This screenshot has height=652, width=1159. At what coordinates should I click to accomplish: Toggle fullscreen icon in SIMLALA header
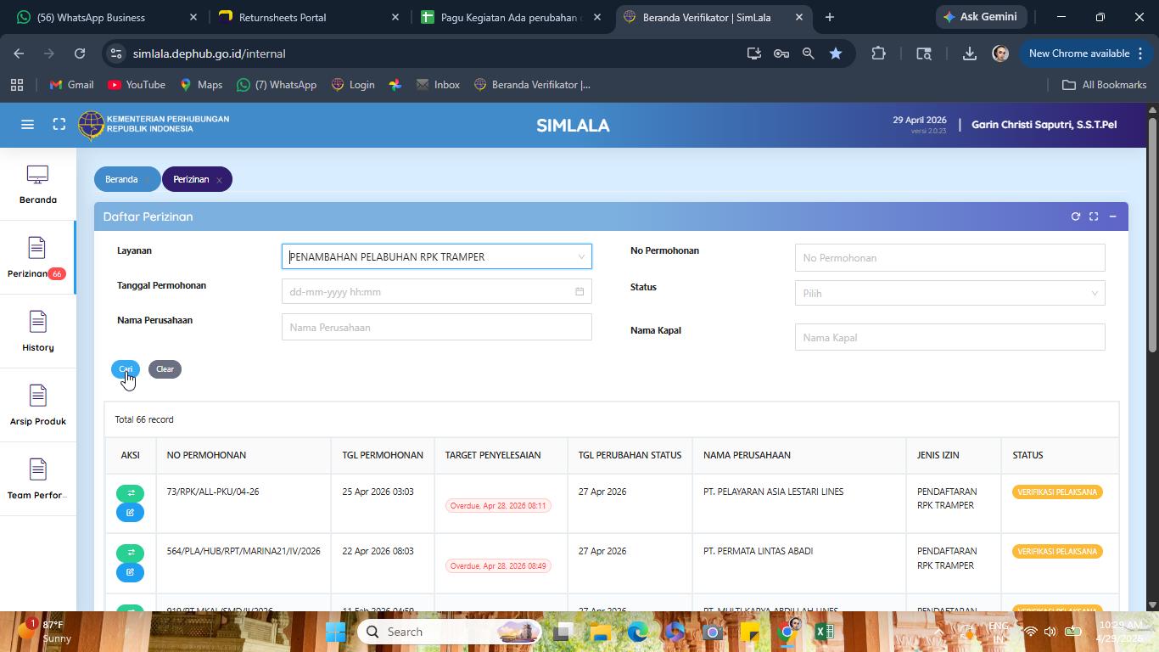click(59, 125)
